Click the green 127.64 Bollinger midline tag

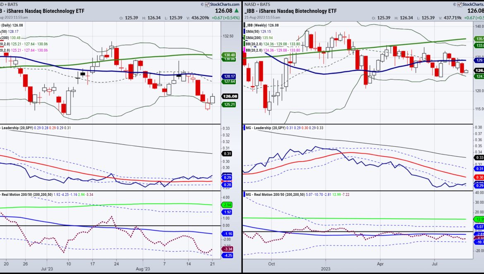tap(228, 82)
